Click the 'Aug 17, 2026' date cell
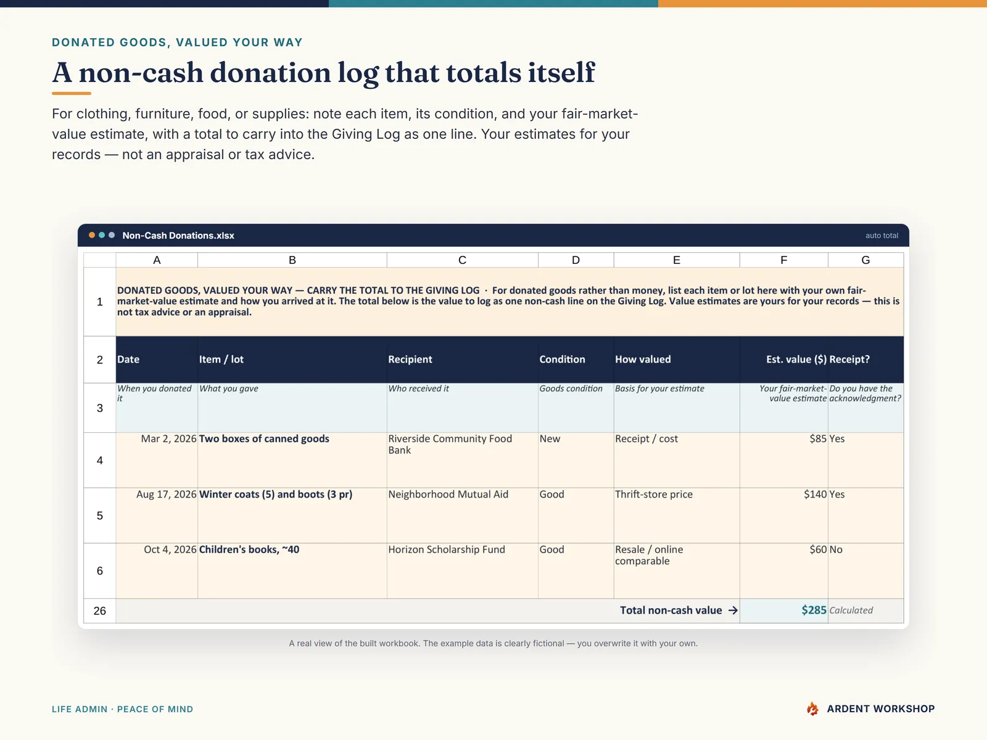The width and height of the screenshot is (987, 740). pos(157,516)
